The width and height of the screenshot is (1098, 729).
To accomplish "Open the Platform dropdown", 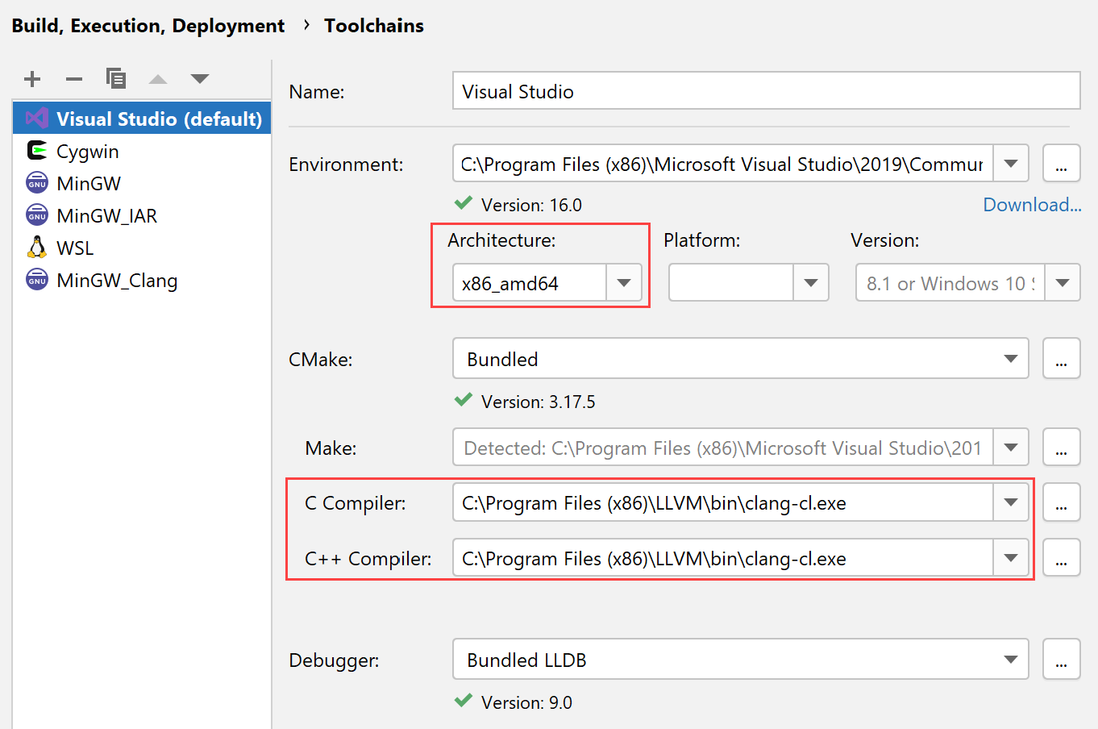I will pyautogui.click(x=809, y=282).
